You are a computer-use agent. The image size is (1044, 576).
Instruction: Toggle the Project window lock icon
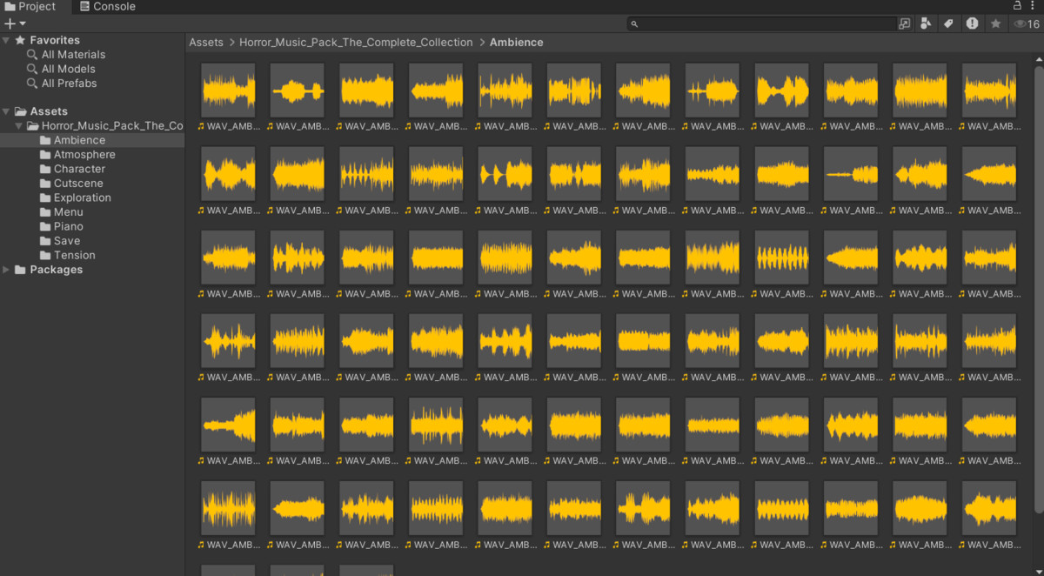click(1018, 6)
